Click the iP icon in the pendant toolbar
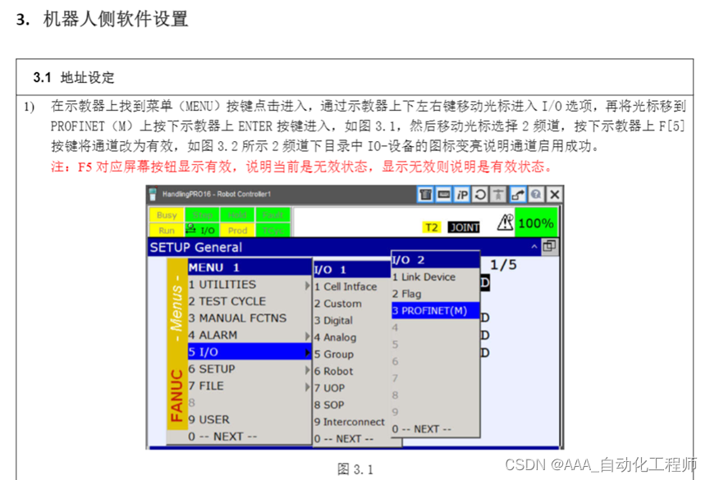The width and height of the screenshot is (710, 480). click(462, 194)
